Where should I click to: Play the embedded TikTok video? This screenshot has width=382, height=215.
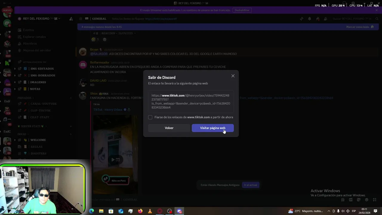(113, 160)
